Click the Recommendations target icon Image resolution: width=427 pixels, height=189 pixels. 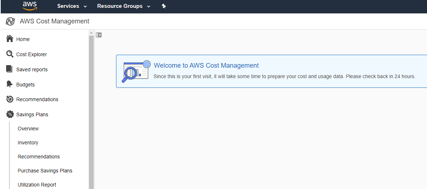point(10,99)
